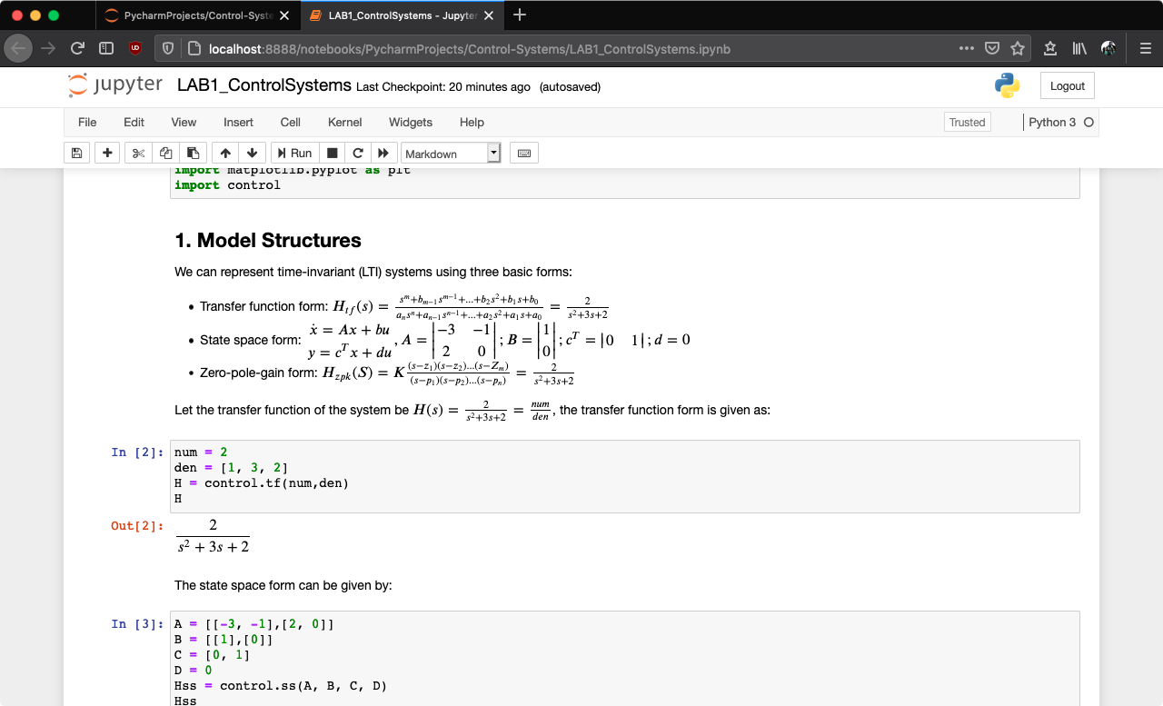Screen dimensions: 1163x706
Task: Open the Kernel menu
Action: (344, 122)
